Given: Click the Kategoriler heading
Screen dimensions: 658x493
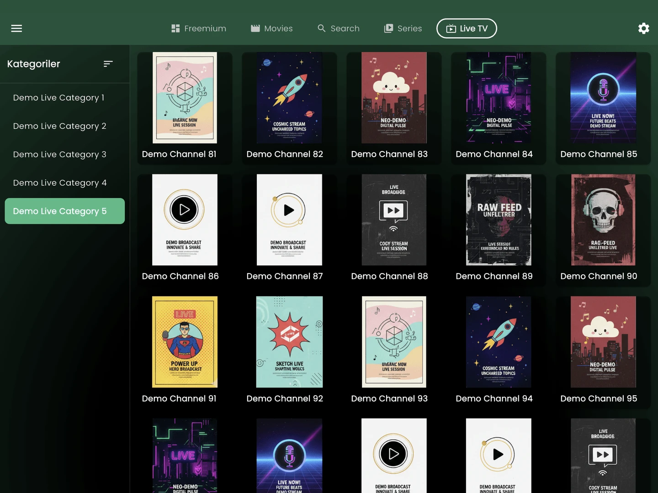Looking at the screenshot, I should pos(33,64).
